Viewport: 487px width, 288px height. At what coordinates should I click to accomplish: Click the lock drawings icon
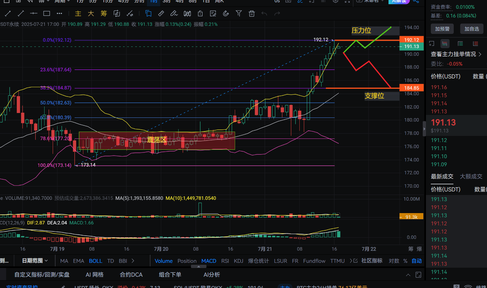coord(200,14)
